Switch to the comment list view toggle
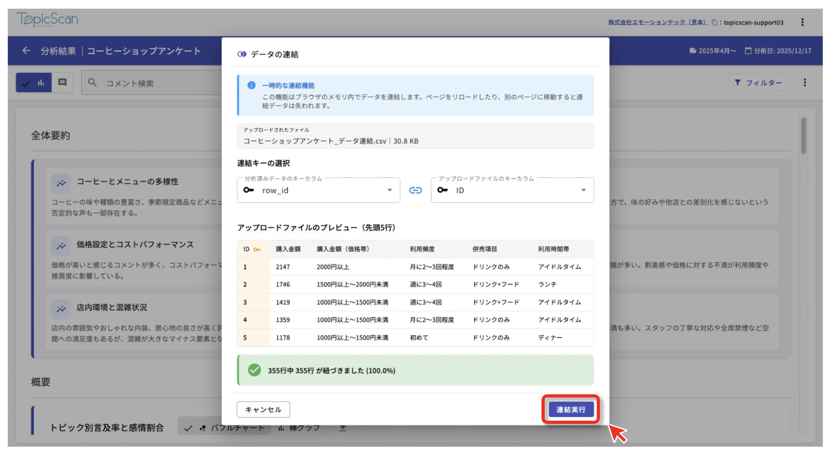Screen dimensions: 831x454 [x=63, y=83]
